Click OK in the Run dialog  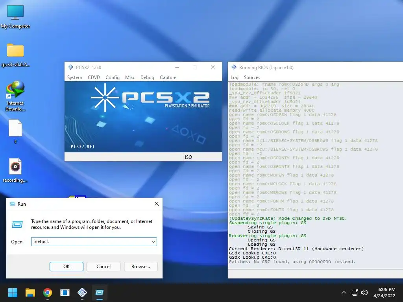pos(66,267)
